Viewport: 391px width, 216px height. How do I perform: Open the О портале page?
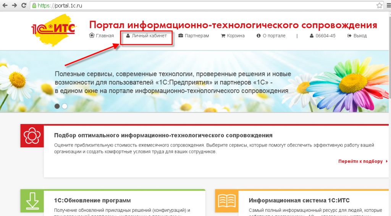tap(271, 36)
